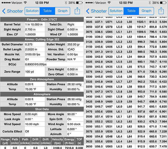The image size is (168, 149).
Task: Tap BC(s) value 0.8900@0.00fps
Action: 54,64
